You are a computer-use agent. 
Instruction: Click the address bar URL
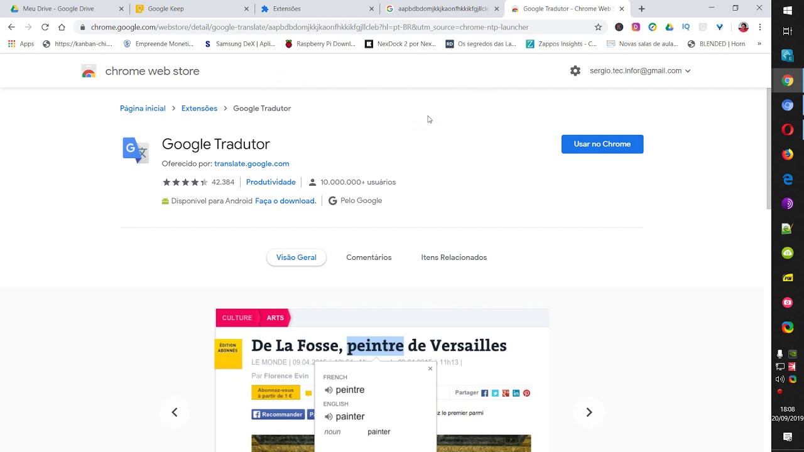coord(310,27)
